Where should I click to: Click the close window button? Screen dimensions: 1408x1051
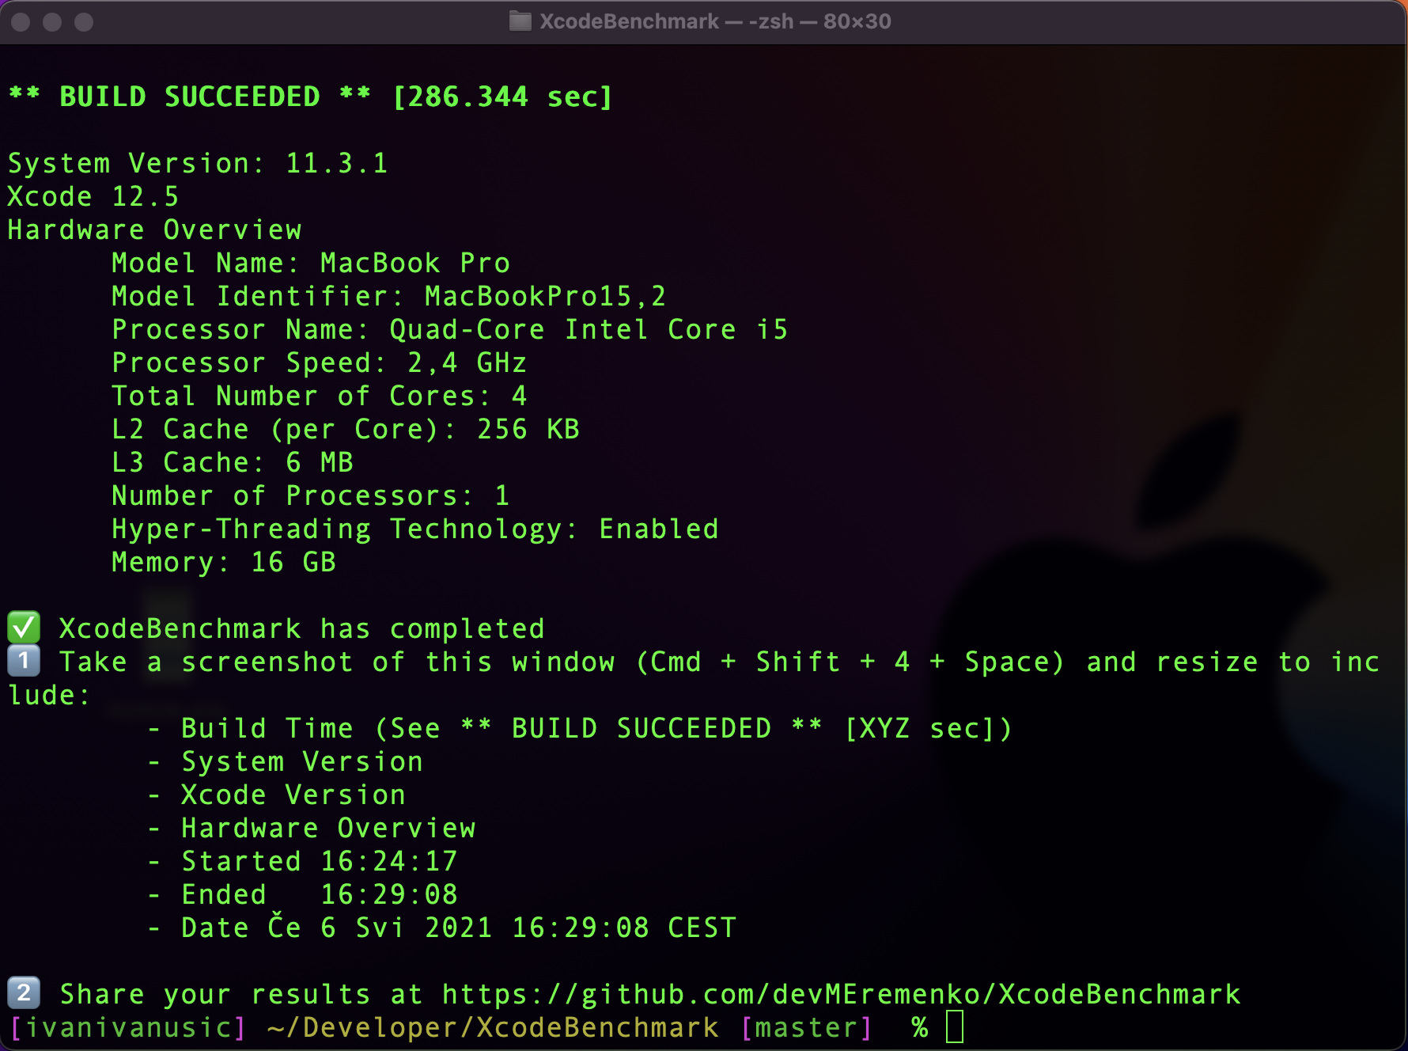(21, 22)
